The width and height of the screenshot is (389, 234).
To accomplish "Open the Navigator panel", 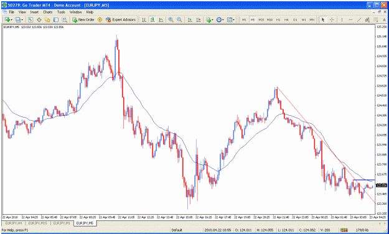I will (x=47, y=19).
